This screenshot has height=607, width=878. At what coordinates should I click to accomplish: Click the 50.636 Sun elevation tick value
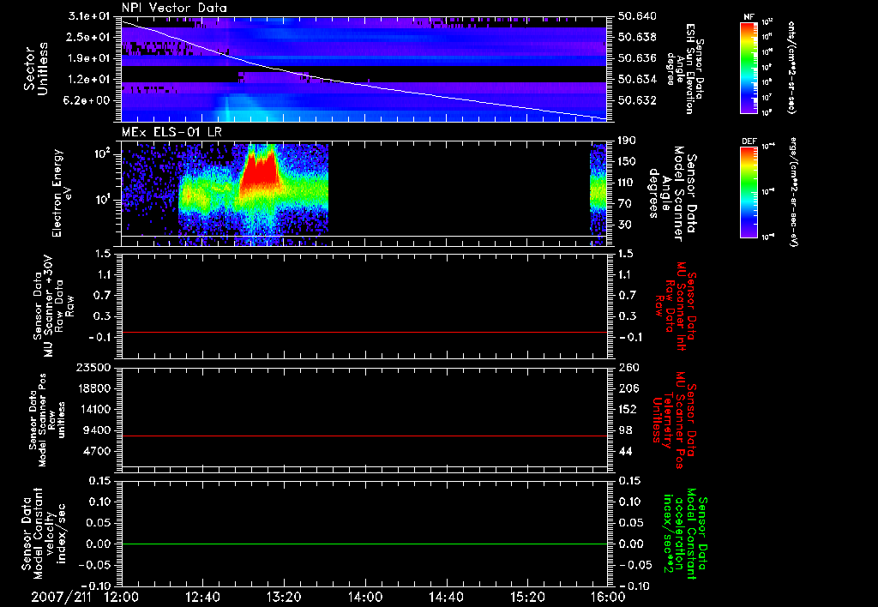tap(637, 58)
